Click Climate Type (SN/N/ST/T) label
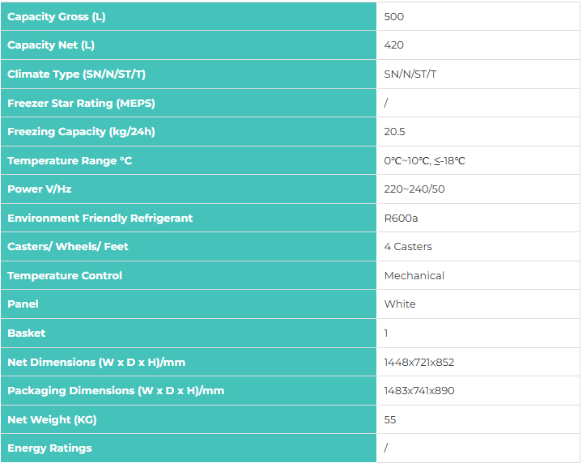 click(76, 74)
